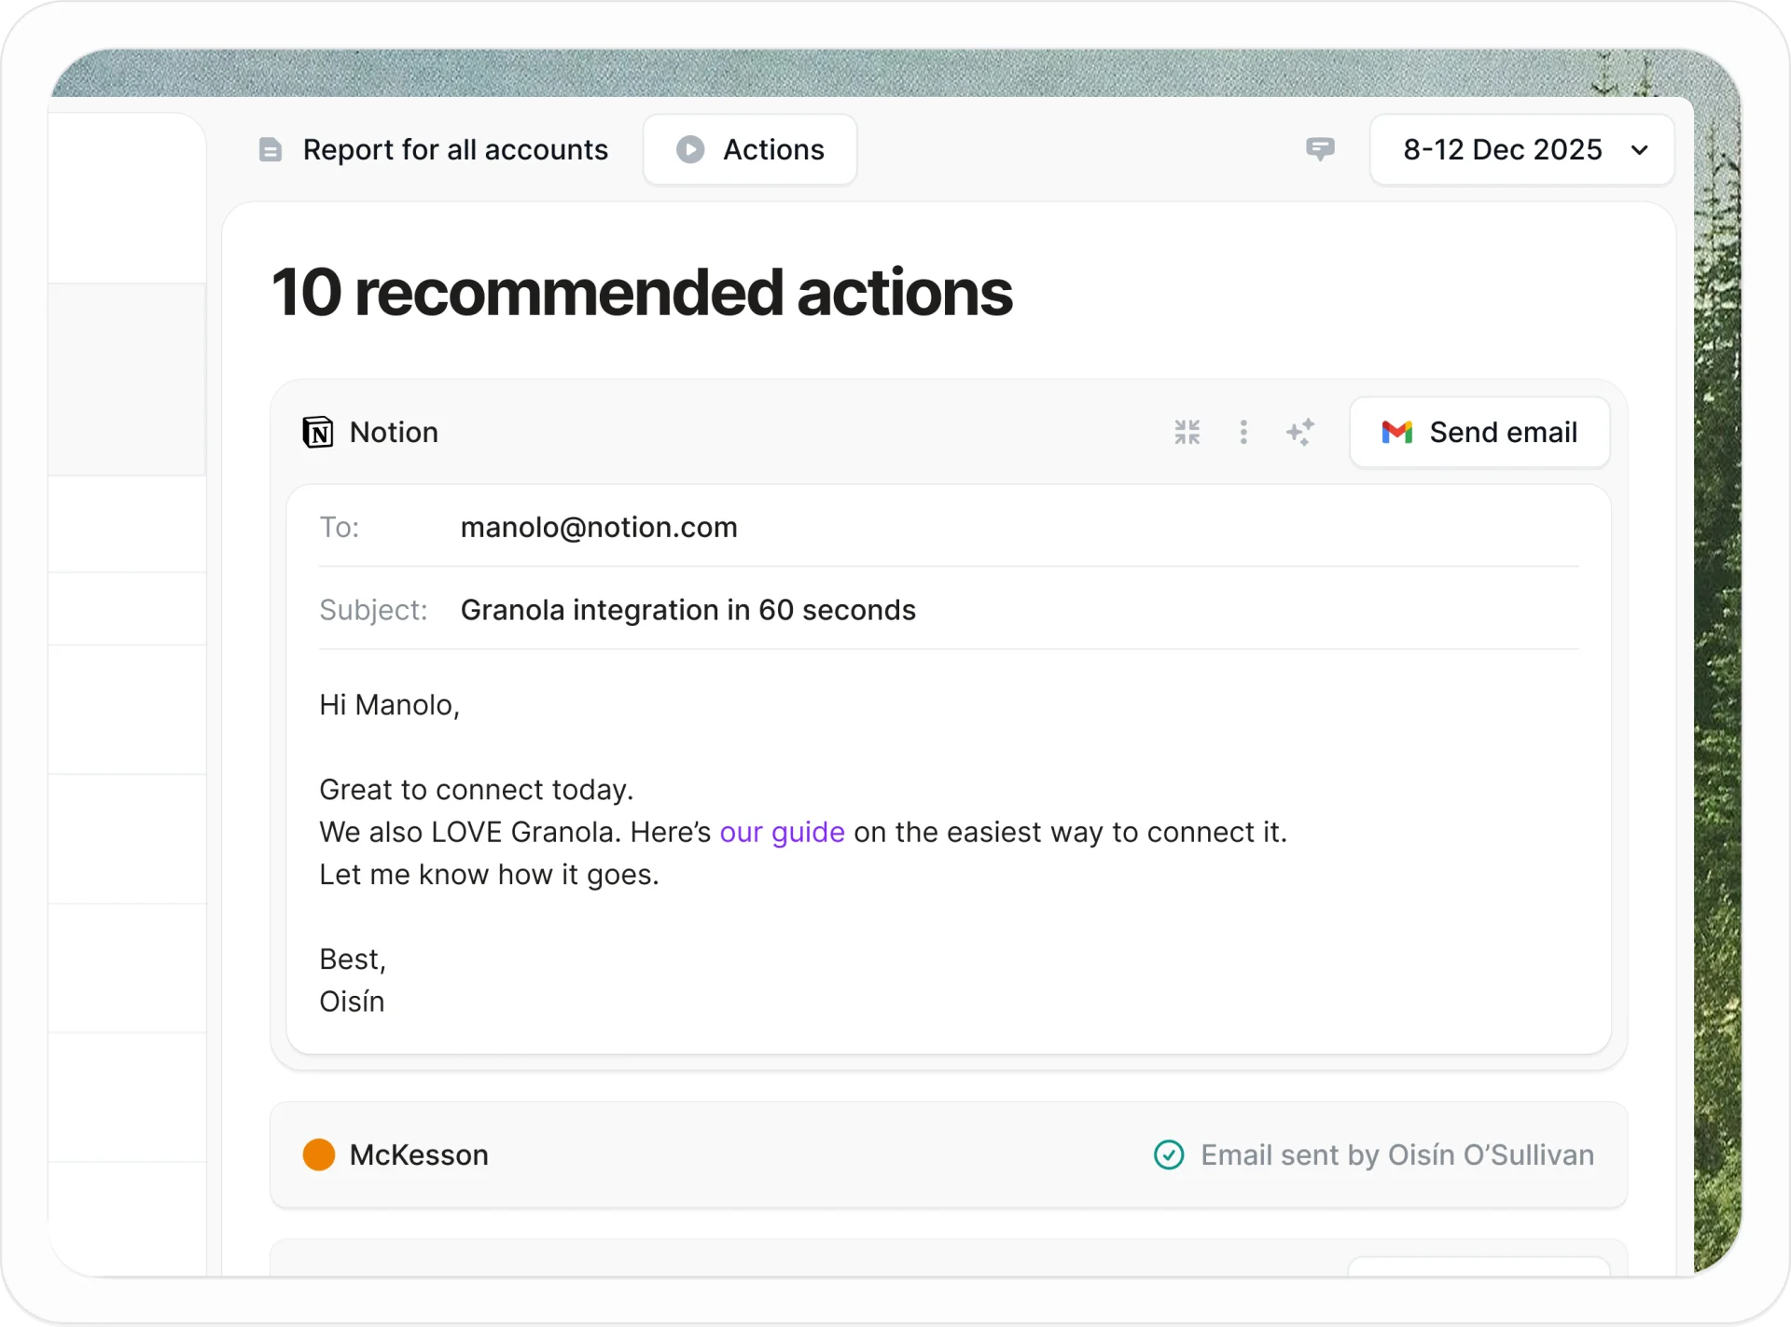
Task: Select the Actions tab
Action: pos(750,149)
